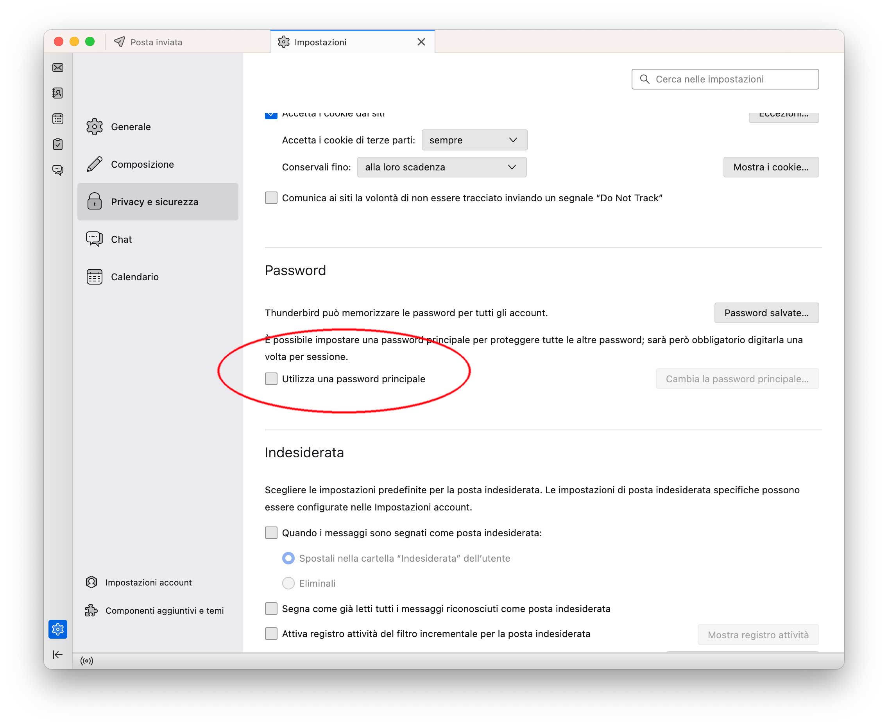
Task: Open third-party cookies dropdown set to sempre
Action: click(474, 140)
